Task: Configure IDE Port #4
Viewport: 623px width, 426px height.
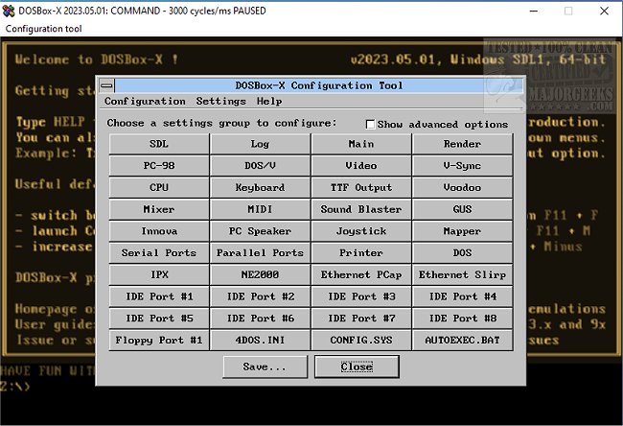Action: click(463, 297)
